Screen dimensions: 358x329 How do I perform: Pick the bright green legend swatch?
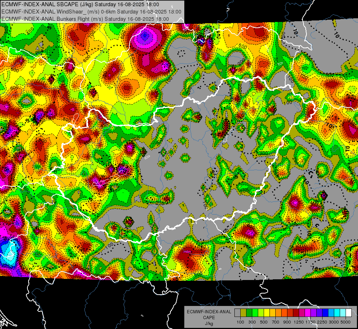coord(255,313)
